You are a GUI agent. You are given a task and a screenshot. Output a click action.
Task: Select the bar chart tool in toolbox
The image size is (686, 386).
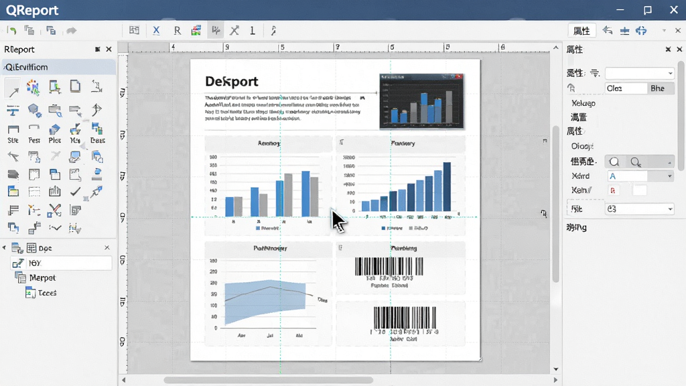(54, 191)
